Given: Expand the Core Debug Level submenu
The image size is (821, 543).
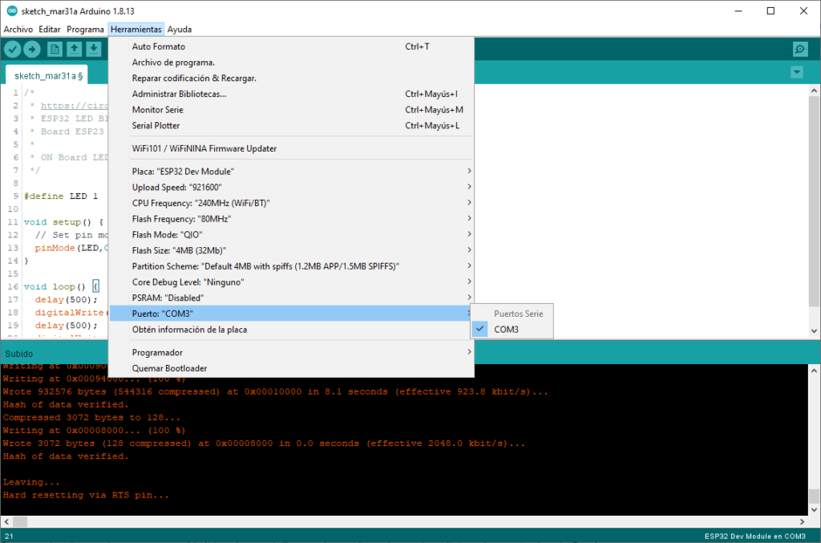Looking at the screenshot, I should pyautogui.click(x=292, y=282).
